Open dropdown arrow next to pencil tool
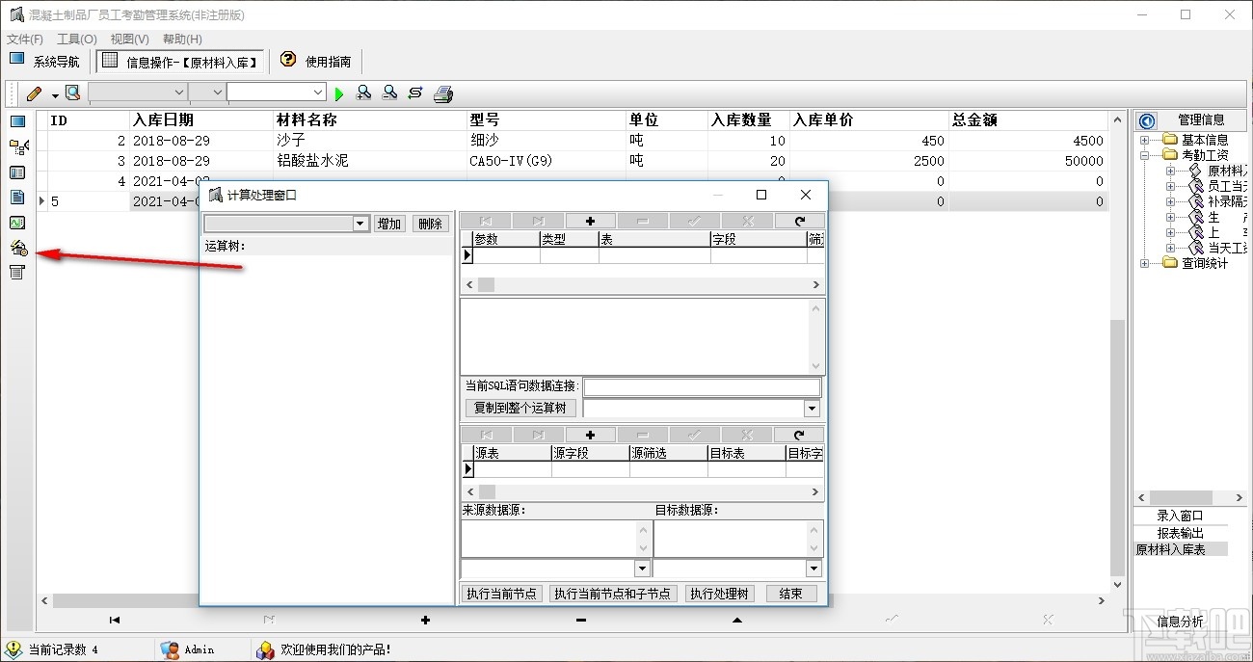Image resolution: width=1253 pixels, height=662 pixels. (x=55, y=94)
